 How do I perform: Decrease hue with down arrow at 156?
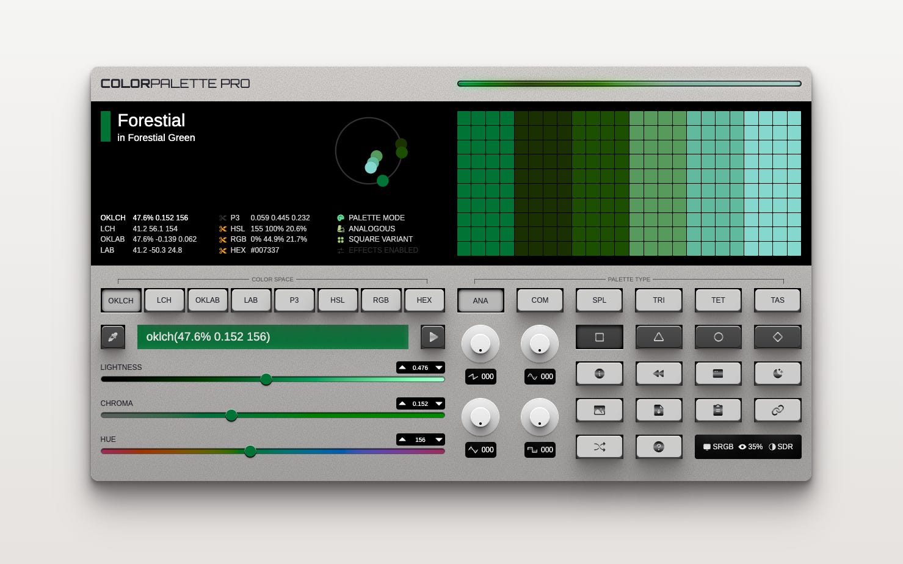coord(438,439)
